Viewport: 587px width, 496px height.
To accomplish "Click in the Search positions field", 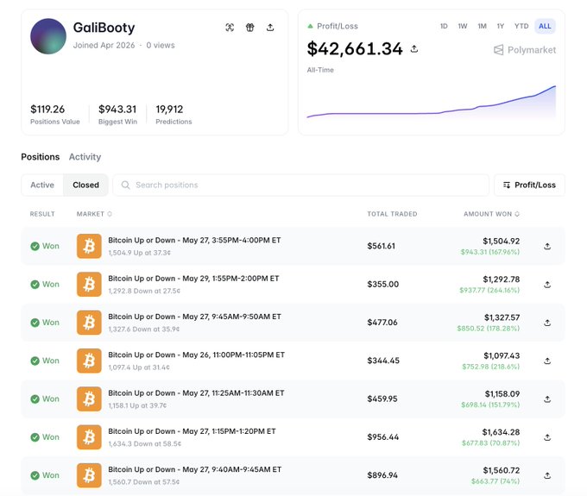I will [x=301, y=185].
